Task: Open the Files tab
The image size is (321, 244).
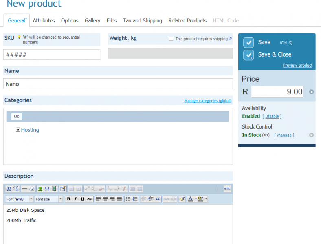Action: (x=112, y=20)
